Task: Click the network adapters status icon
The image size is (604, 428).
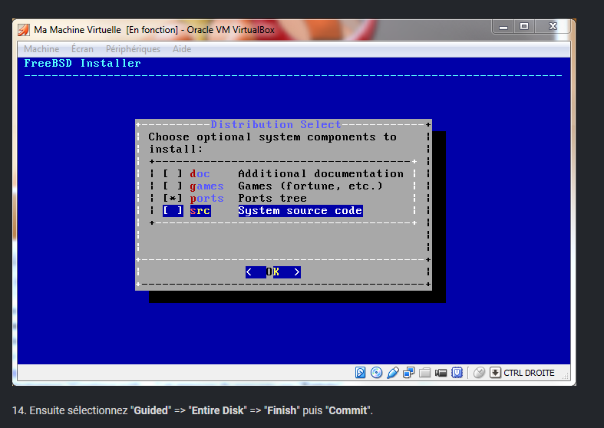Action: pos(409,373)
